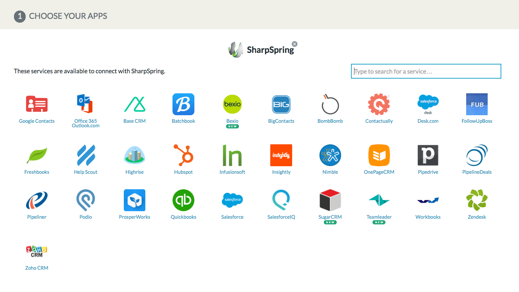This screenshot has width=519, height=292.
Task: Select the Help Scout icon
Action: point(86,155)
